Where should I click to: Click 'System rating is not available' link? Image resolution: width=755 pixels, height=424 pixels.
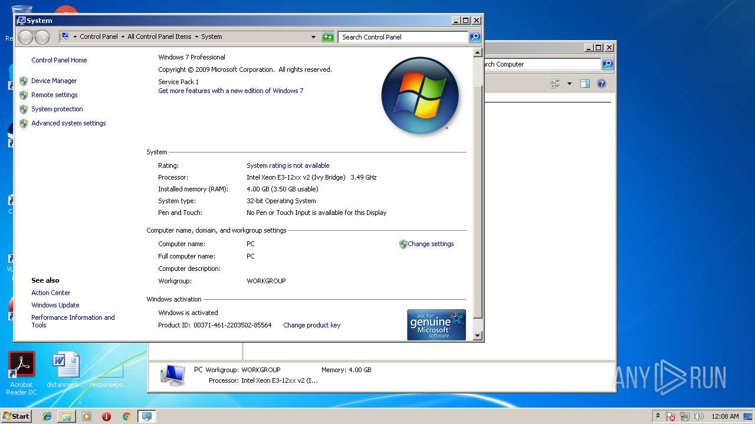pyautogui.click(x=288, y=165)
